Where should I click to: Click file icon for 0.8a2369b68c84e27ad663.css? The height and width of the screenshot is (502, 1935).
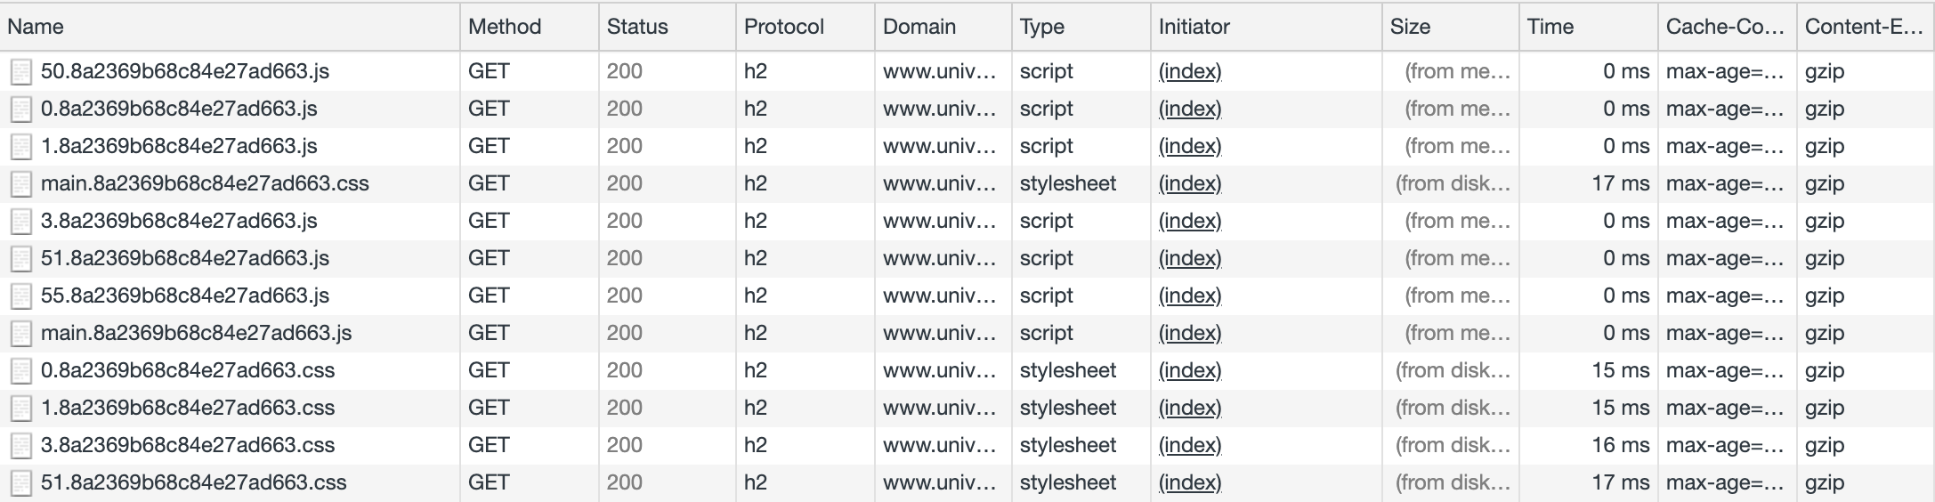(x=20, y=371)
